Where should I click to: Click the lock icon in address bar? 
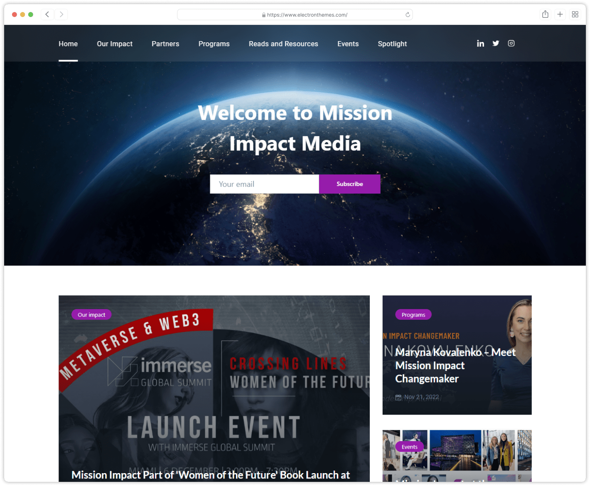tap(264, 15)
